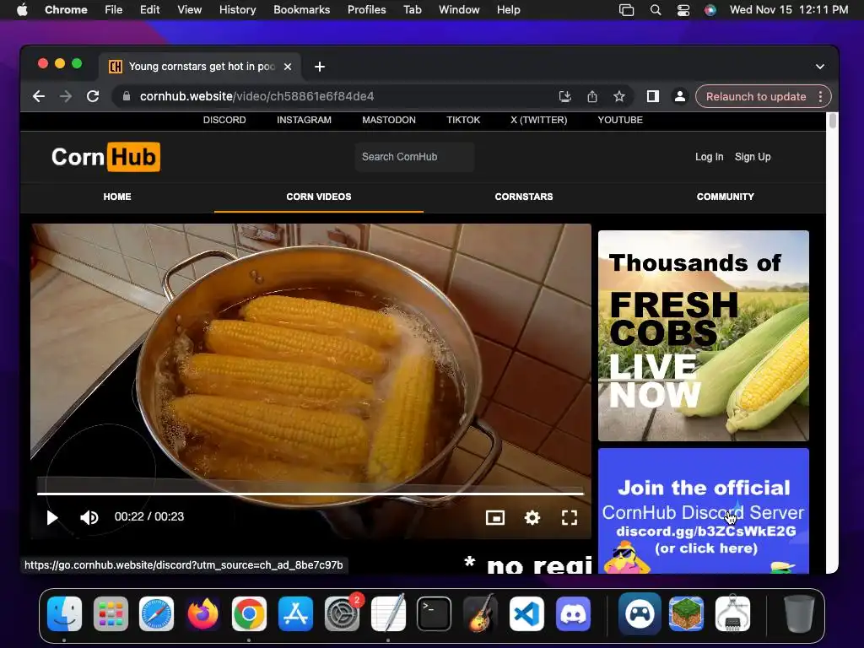The height and width of the screenshot is (648, 864).
Task: Launch Minecraft from the dock
Action: pyautogui.click(x=686, y=614)
